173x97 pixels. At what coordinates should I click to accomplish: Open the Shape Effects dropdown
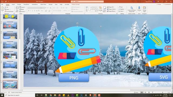(111, 11)
